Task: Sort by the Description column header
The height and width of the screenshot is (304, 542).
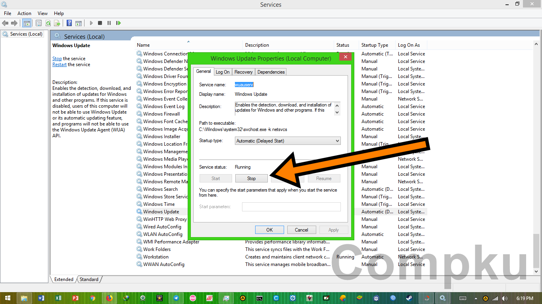Action: pos(288,45)
